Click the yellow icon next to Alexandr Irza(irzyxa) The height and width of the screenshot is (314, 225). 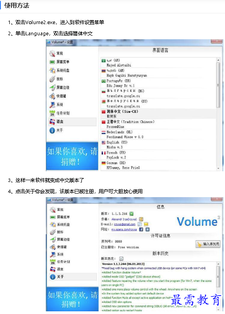pyautogui.click(x=141, y=219)
